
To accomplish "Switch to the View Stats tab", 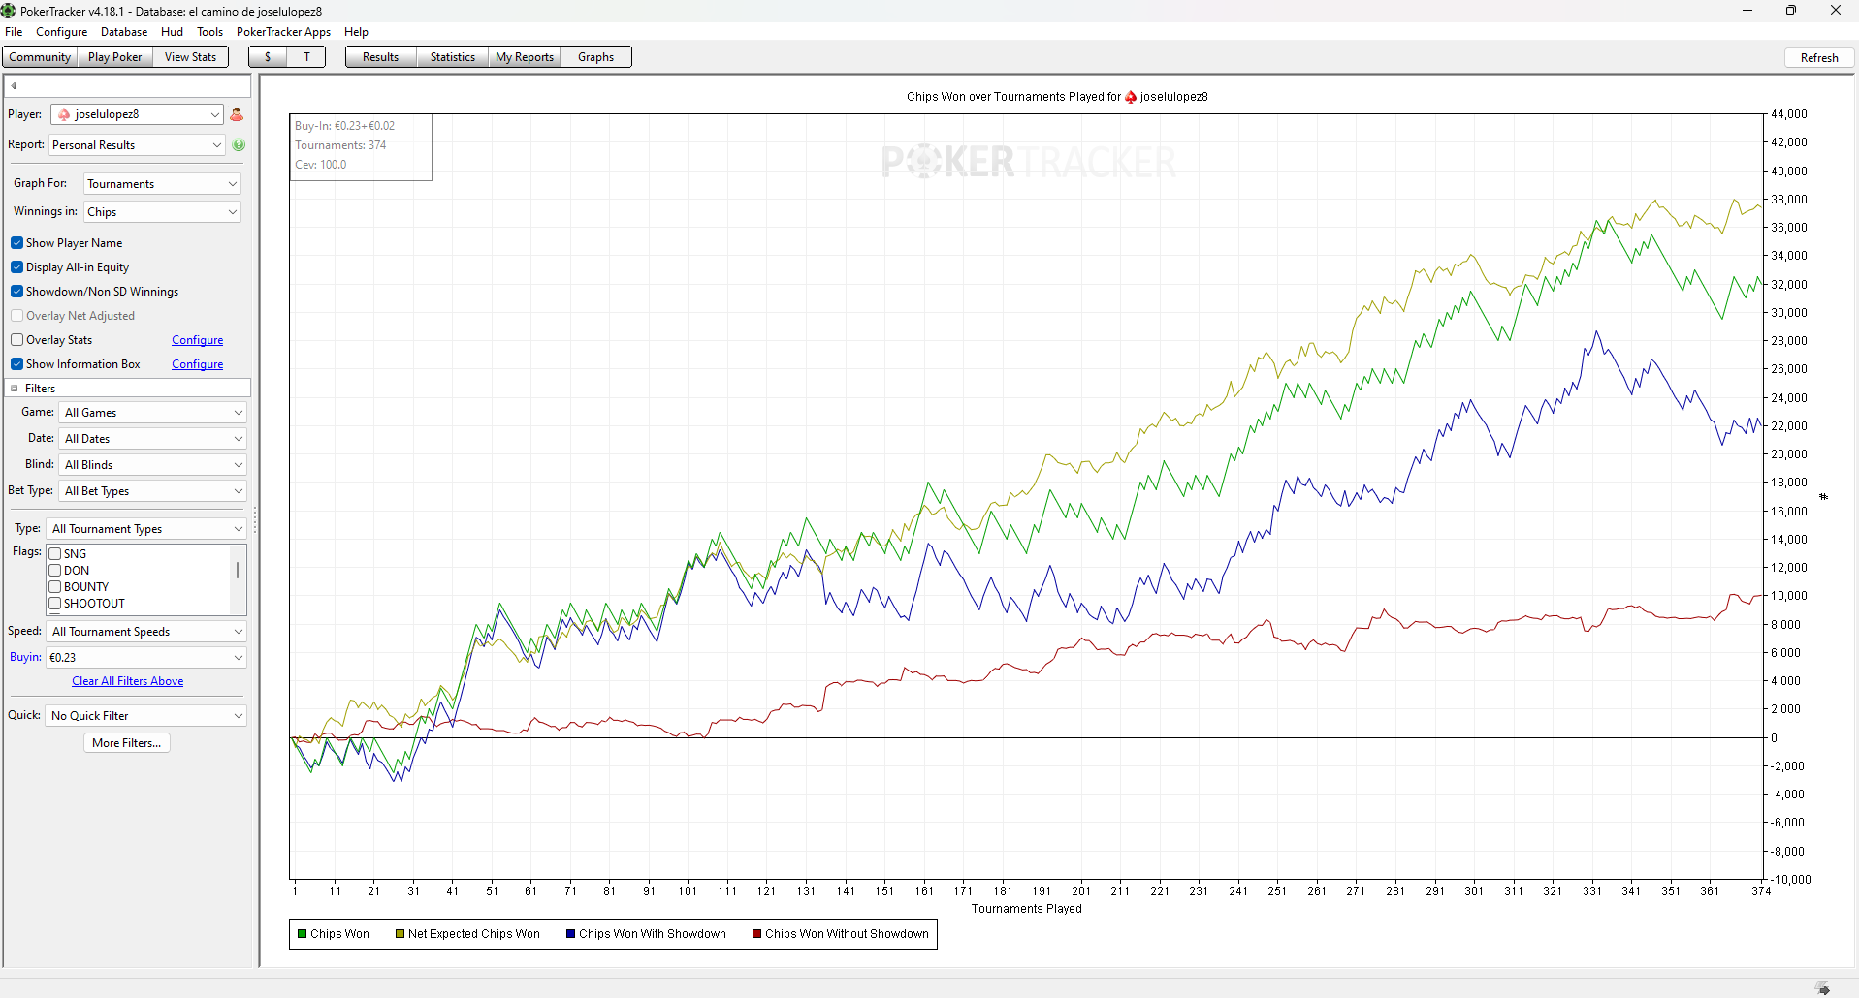I will 190,57.
